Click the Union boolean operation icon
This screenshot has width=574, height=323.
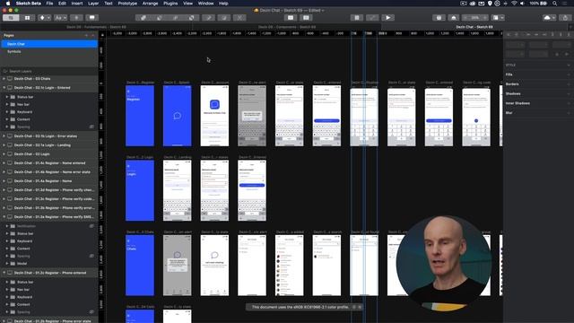pos(143,18)
